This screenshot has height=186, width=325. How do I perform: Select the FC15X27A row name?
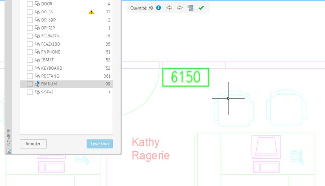click(x=50, y=36)
